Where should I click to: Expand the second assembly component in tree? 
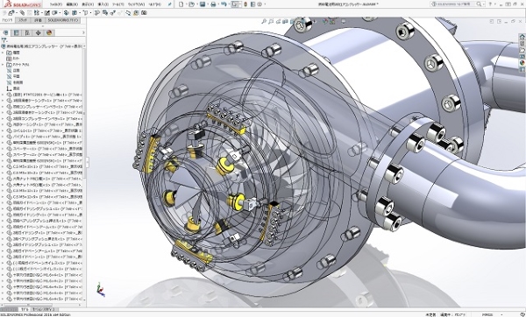(x=3, y=101)
